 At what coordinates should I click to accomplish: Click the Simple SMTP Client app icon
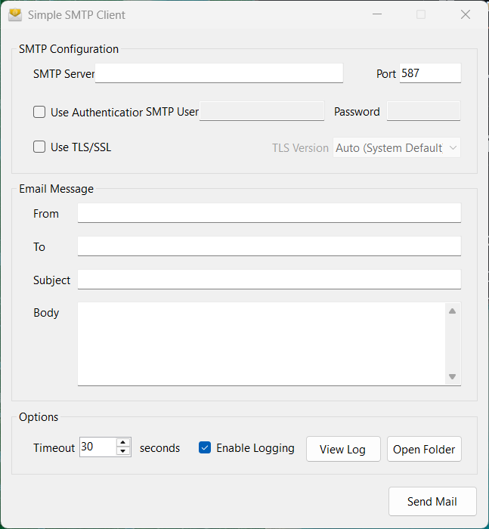click(x=15, y=14)
